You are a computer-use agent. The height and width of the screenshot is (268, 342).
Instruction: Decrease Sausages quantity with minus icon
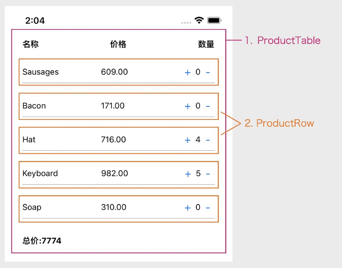(208, 72)
